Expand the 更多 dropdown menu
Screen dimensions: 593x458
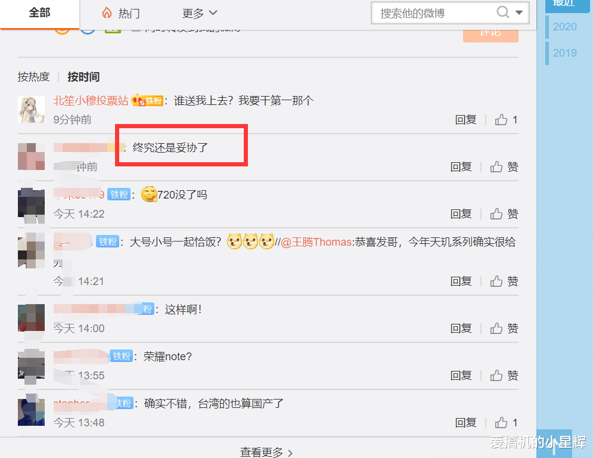tap(199, 13)
